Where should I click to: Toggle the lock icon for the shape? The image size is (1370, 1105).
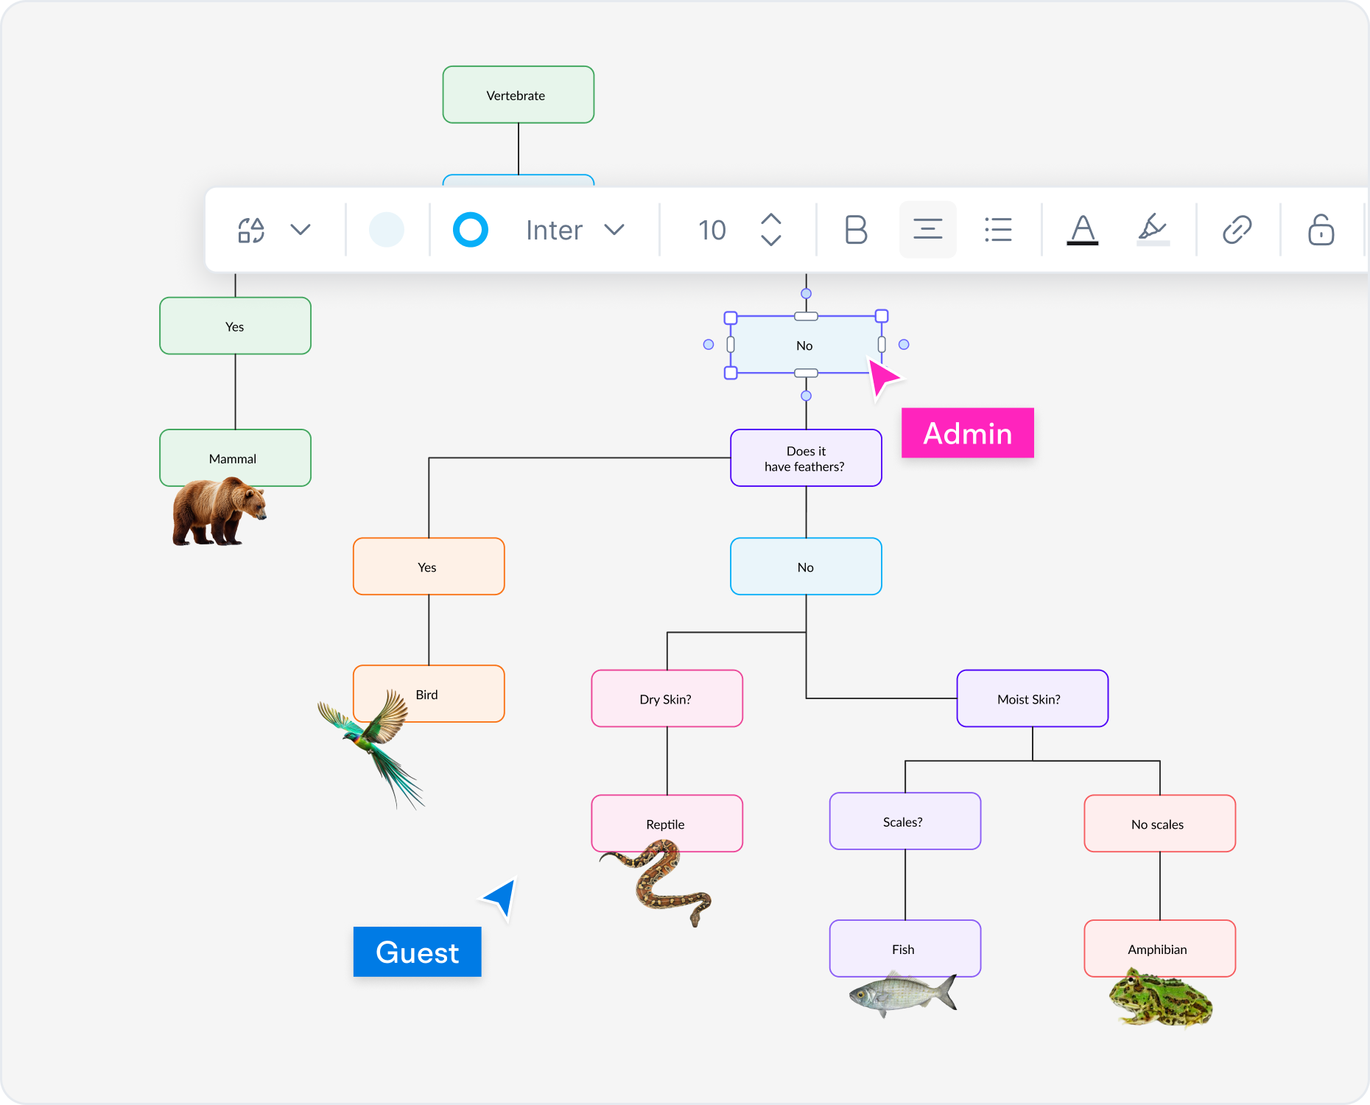[1321, 230]
